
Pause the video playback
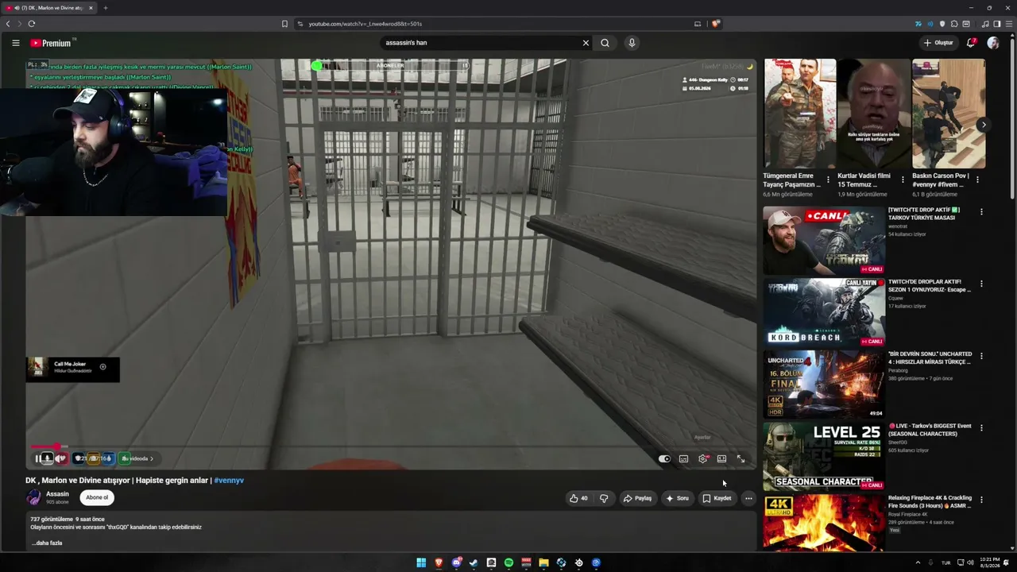click(x=38, y=458)
